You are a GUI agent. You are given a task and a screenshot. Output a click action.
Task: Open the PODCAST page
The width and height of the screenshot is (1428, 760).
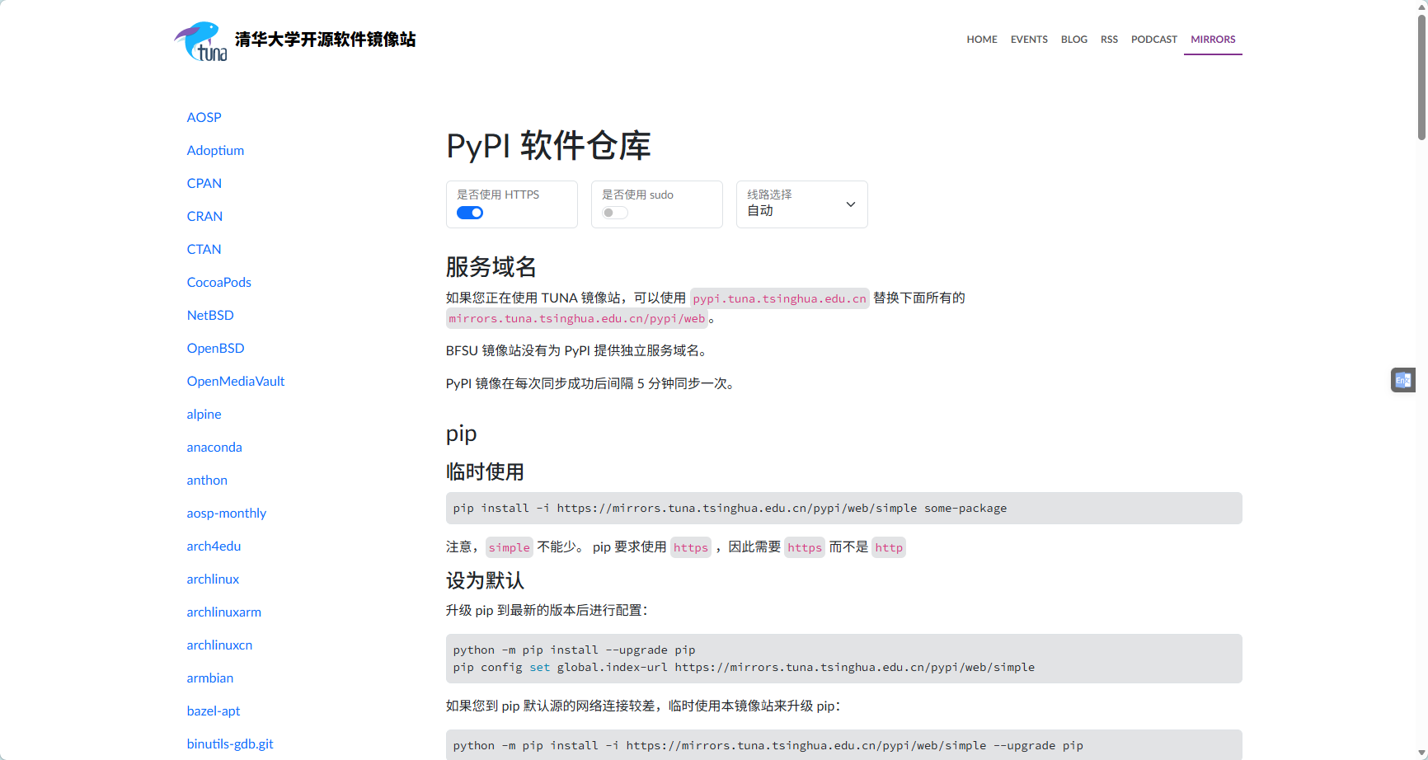click(x=1154, y=40)
